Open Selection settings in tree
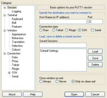Screen dimensions: 107x98 click(x=17, y=46)
